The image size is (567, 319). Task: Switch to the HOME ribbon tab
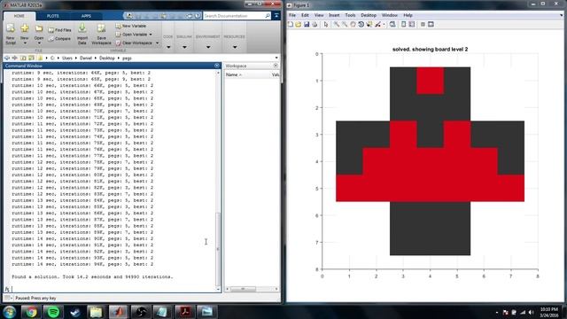(19, 16)
